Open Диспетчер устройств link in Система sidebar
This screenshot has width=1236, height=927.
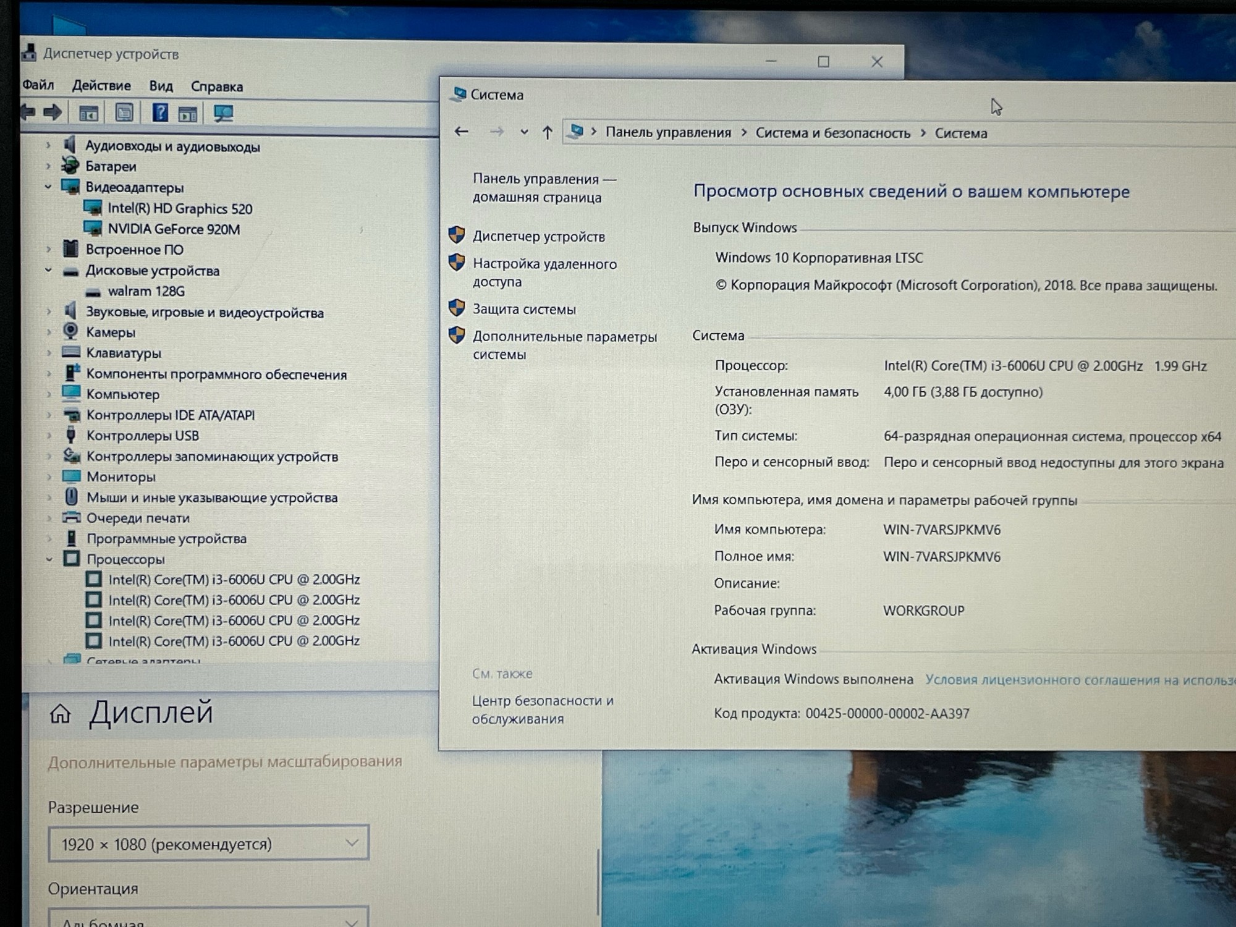tap(539, 237)
